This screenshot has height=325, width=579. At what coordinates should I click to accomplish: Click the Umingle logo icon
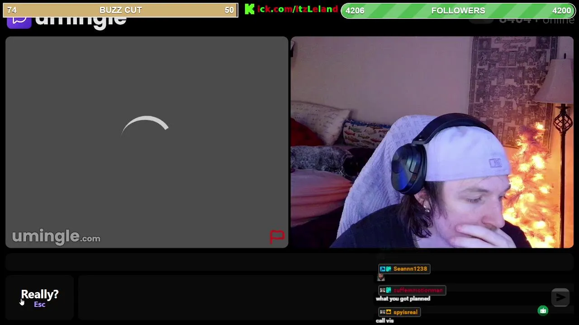19,21
